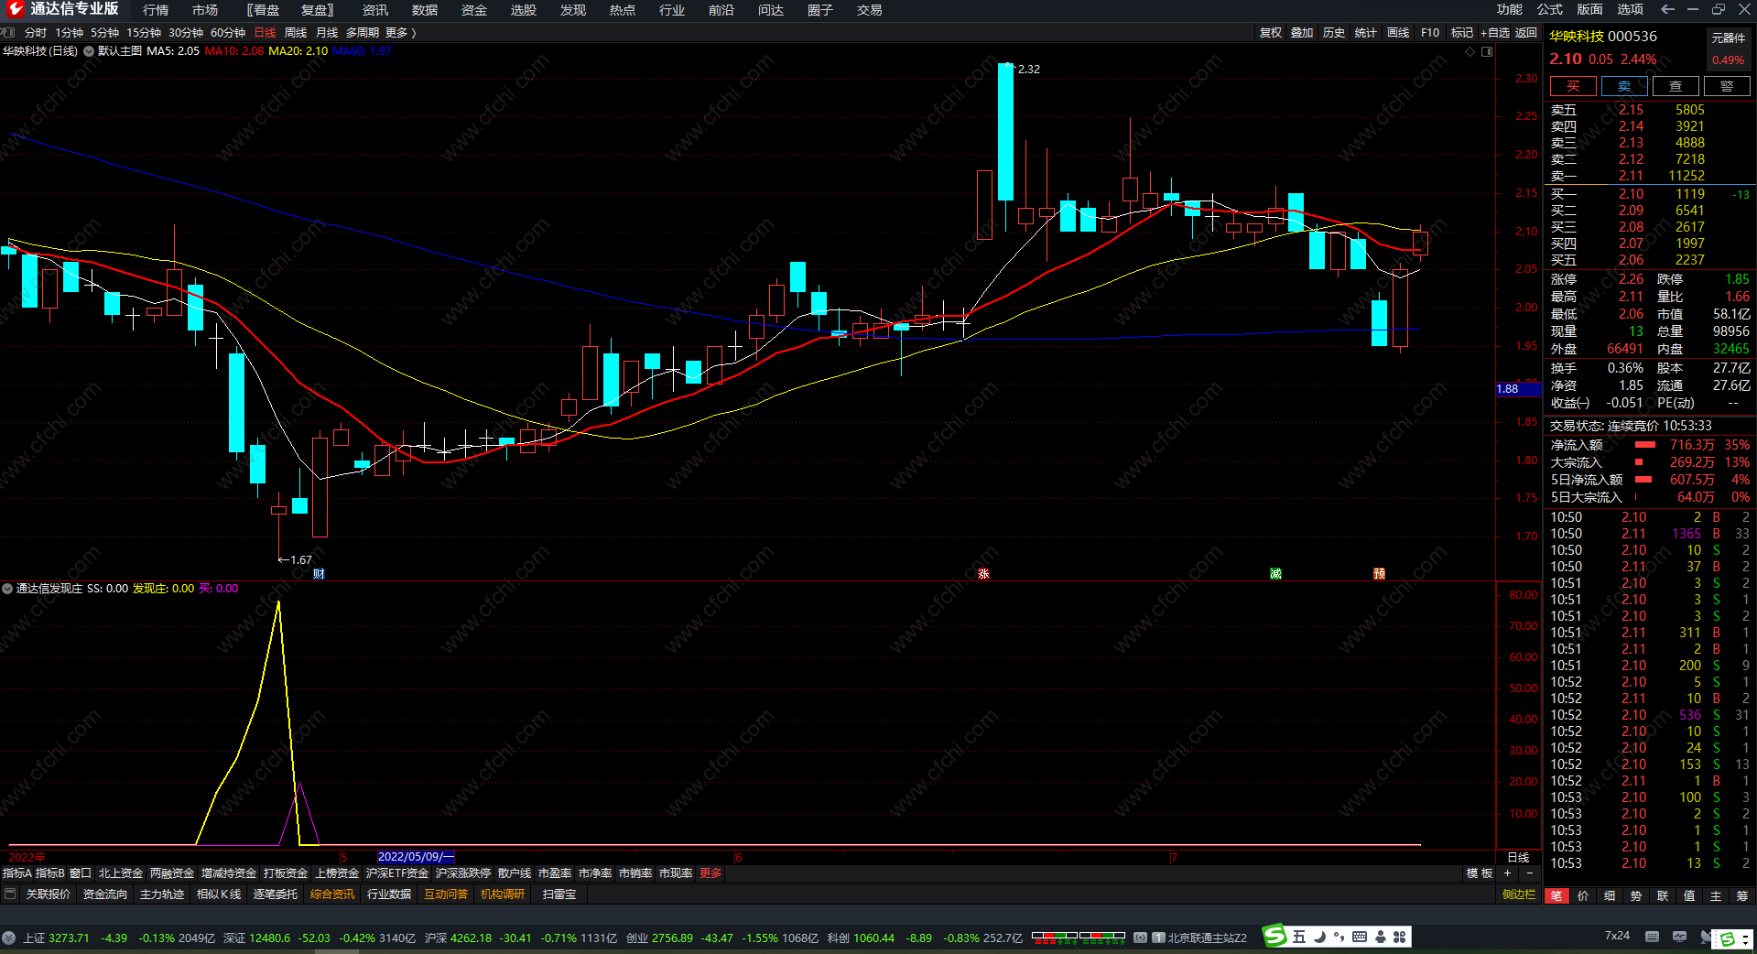Screen dimensions: 1757x954
Task: Open the 版面 menu
Action: [1589, 9]
